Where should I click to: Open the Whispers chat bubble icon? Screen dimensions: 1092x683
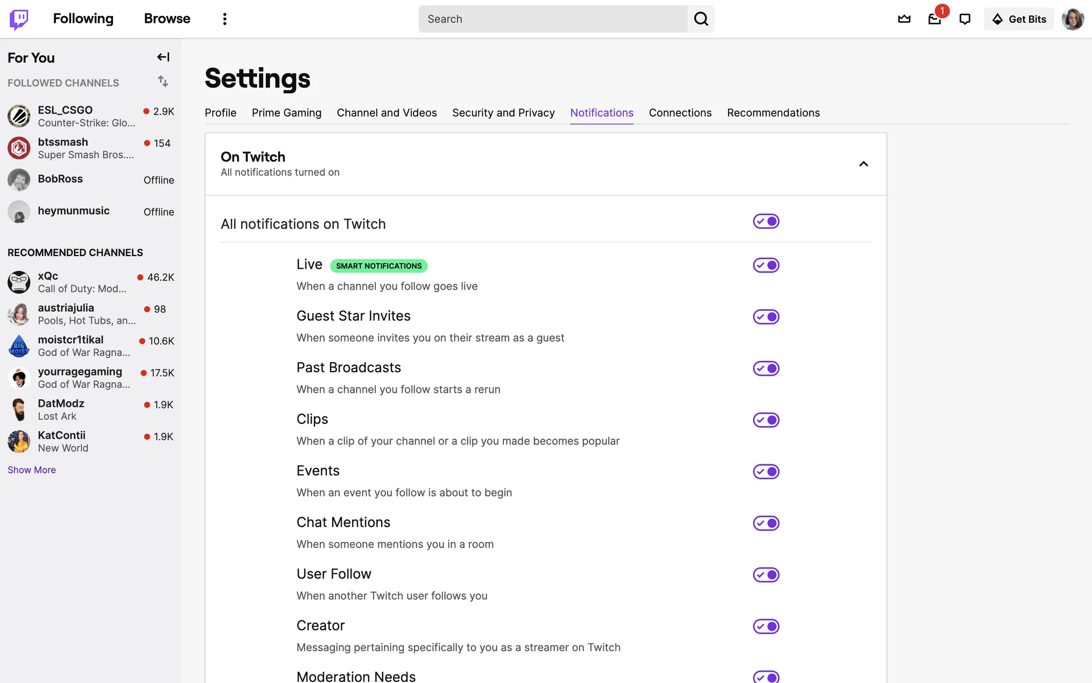coord(965,19)
